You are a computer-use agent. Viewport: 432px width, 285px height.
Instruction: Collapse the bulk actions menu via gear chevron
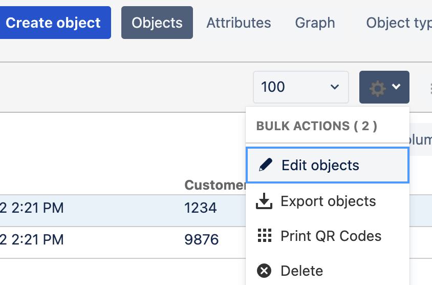pos(396,87)
